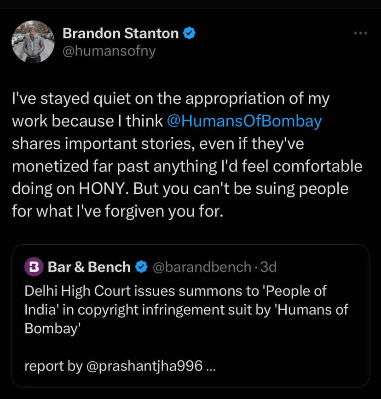Open the @humansofny handle
The width and height of the screenshot is (381, 399).
109,51
